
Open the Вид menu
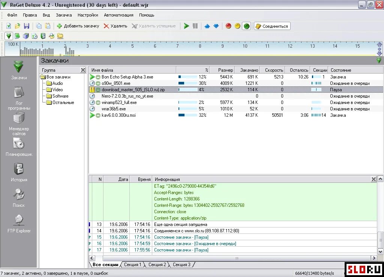click(46, 15)
